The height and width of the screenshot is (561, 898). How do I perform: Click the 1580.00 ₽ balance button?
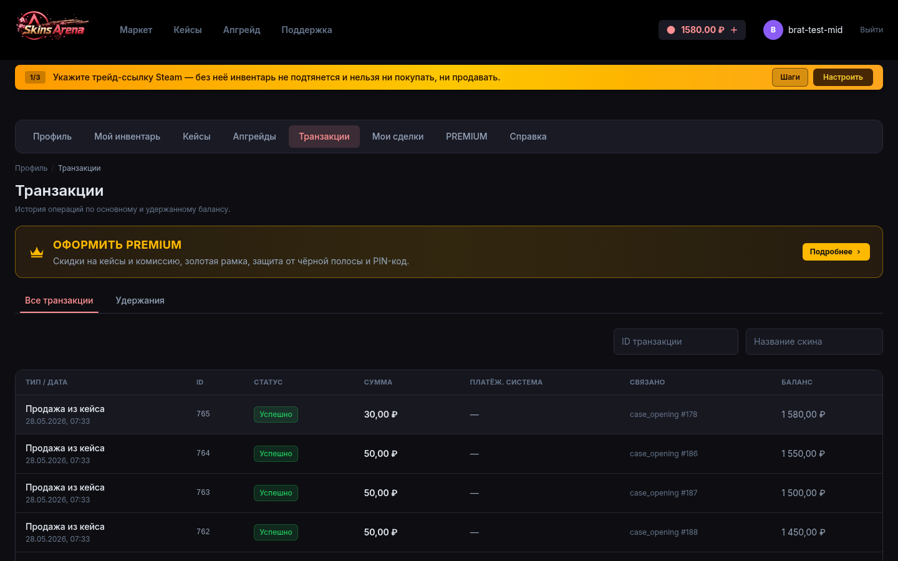pos(702,30)
